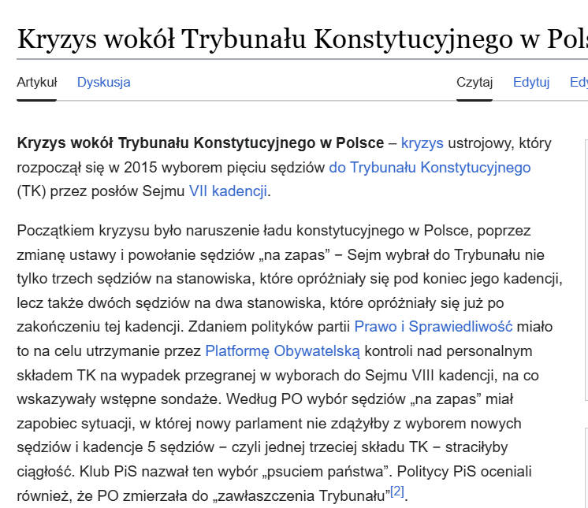Open the Edytuj tab
This screenshot has width=588, height=508.
click(x=531, y=82)
